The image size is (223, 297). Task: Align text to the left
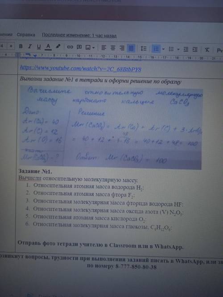[x=103, y=48]
